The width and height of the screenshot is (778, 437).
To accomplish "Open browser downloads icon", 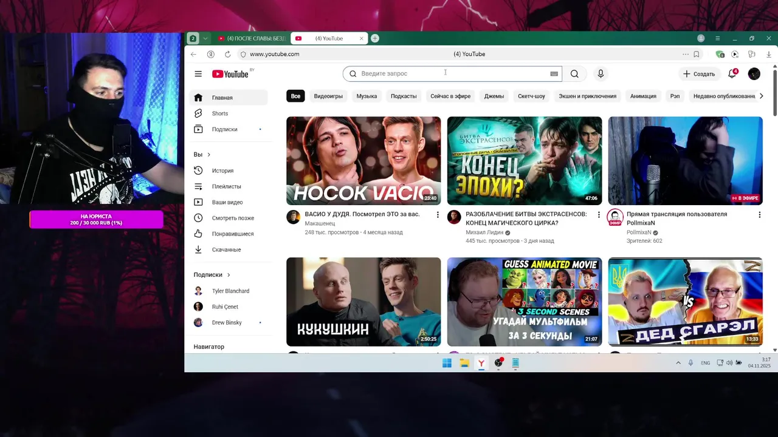I will [769, 54].
